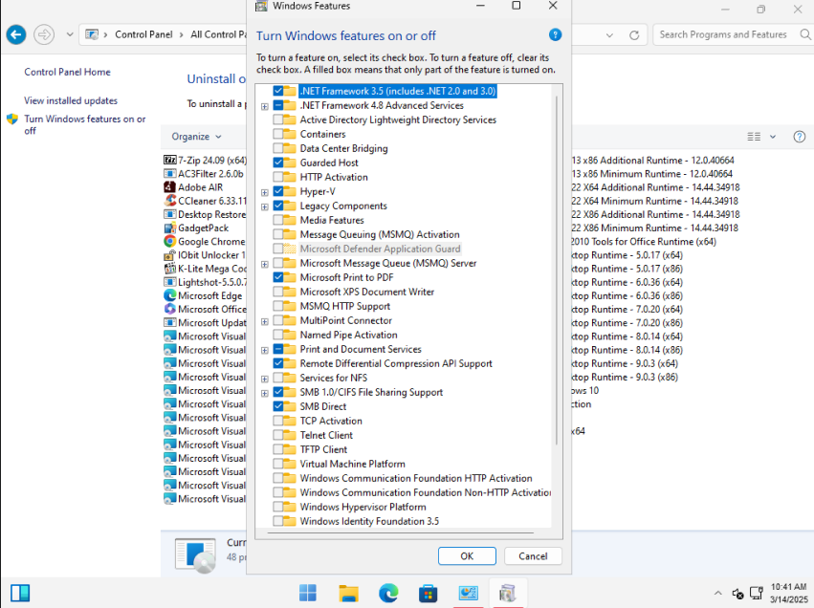This screenshot has height=608, width=814.
Task: Expand the MultiPoint Connector node
Action: (265, 321)
